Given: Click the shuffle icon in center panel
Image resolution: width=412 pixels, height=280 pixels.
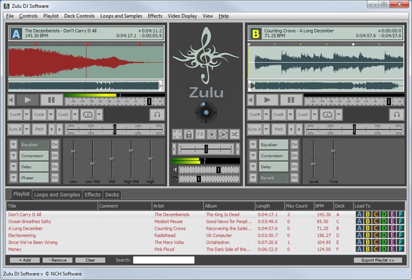Looking at the screenshot, I should [234, 134].
